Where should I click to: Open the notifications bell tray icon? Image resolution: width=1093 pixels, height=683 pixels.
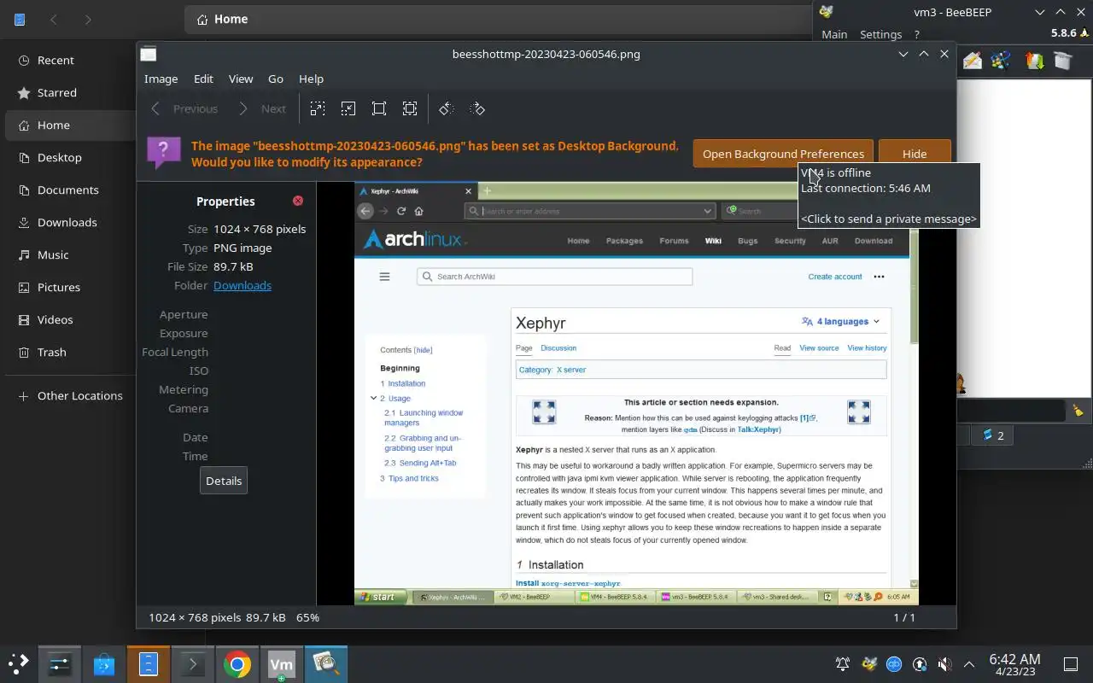(843, 663)
